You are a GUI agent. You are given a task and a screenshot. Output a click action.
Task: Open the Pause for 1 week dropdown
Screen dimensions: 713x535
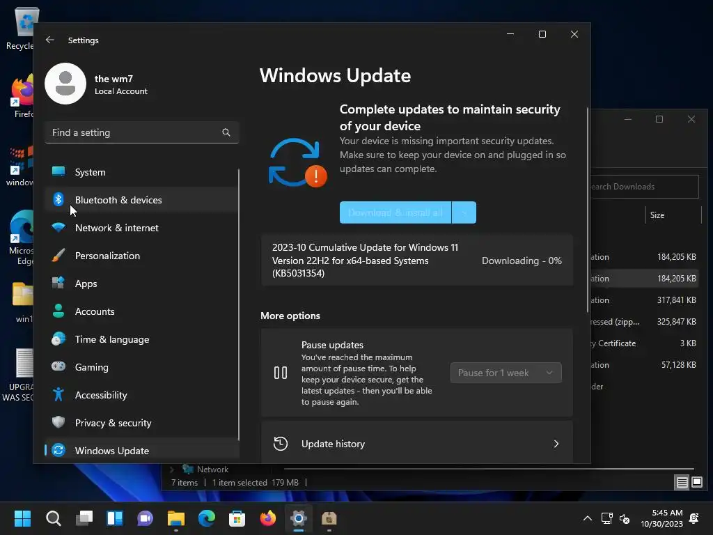[x=506, y=373]
